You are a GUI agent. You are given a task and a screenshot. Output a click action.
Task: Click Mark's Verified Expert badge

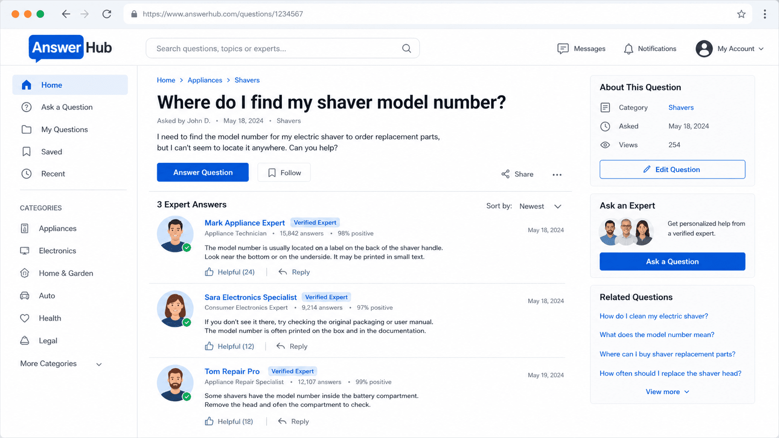[x=315, y=222]
